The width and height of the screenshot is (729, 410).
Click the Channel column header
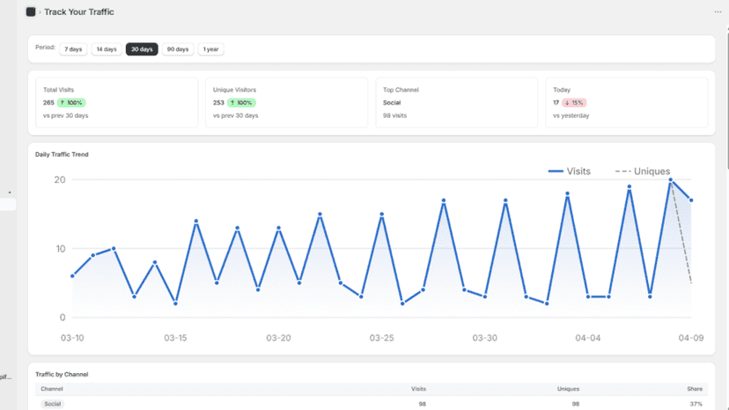pyautogui.click(x=52, y=389)
